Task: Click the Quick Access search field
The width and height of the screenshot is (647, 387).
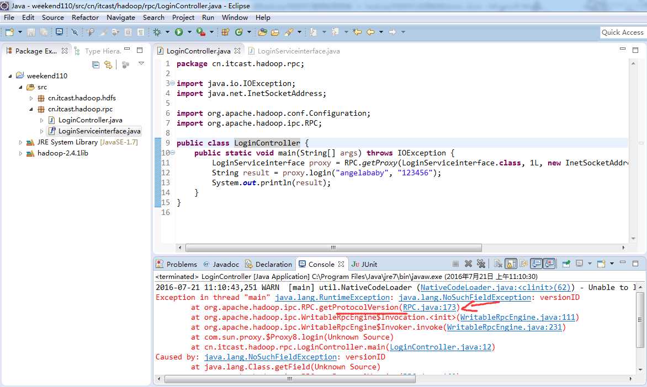Action: [x=622, y=32]
